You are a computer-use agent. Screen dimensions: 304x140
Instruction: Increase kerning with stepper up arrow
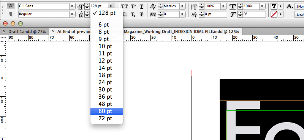(160, 5)
